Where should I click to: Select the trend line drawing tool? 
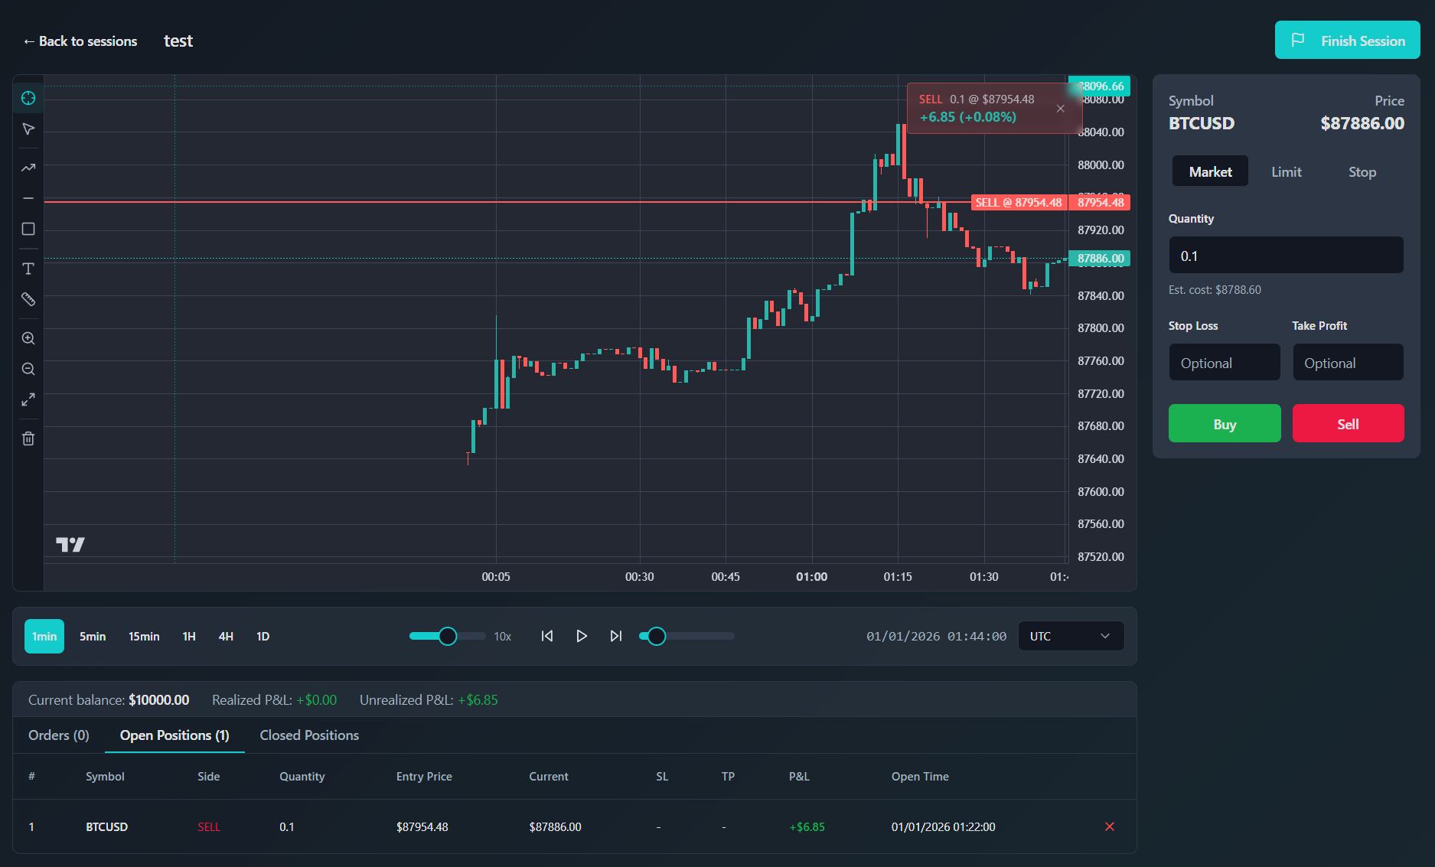click(x=28, y=167)
